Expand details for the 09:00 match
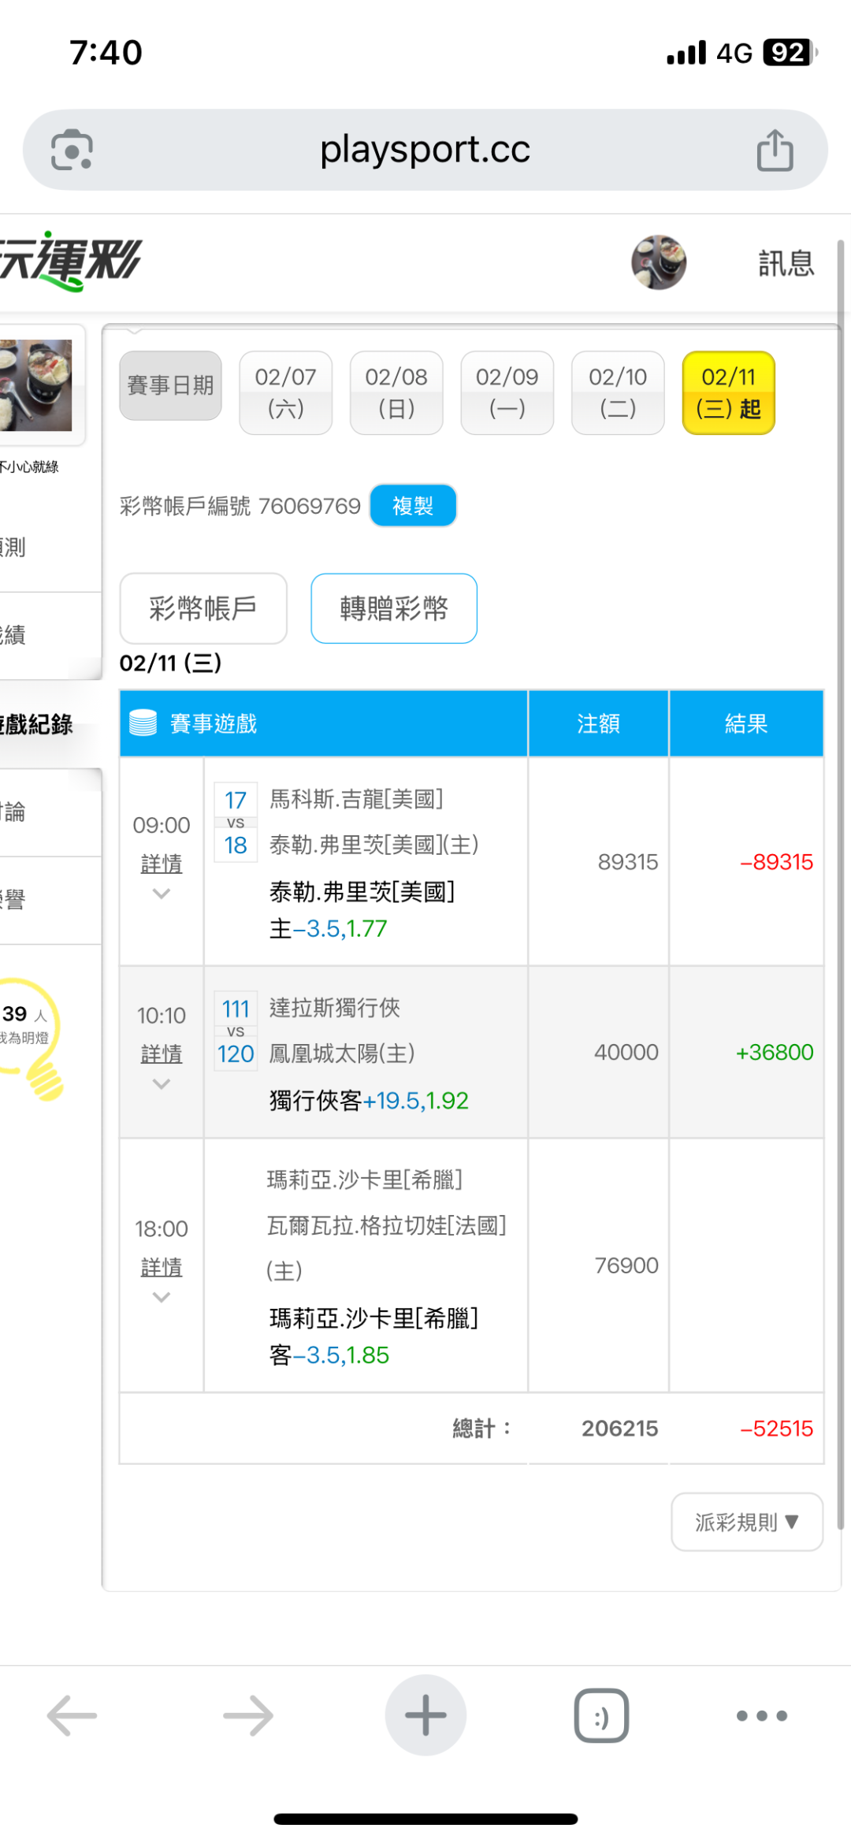The width and height of the screenshot is (851, 1843). tap(162, 864)
